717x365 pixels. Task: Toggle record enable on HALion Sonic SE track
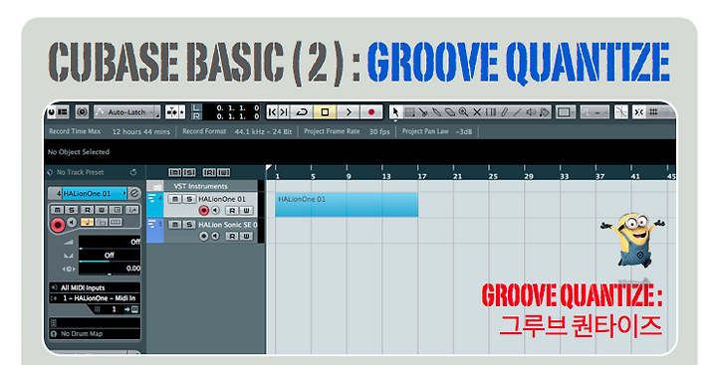[204, 236]
